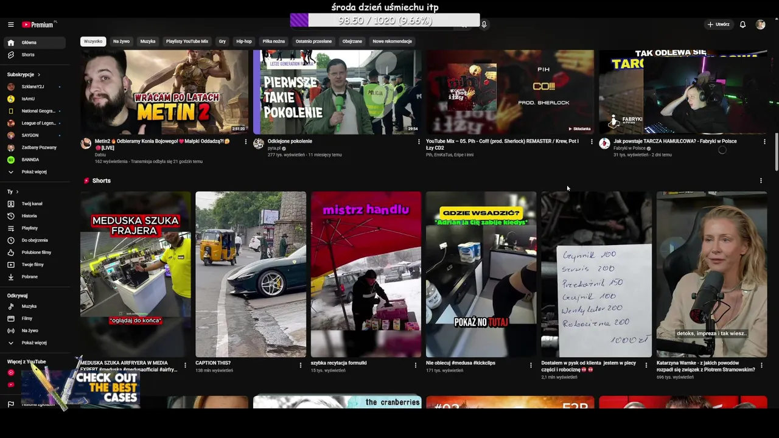Open Historia watch history
The image size is (779, 438).
tap(35, 216)
